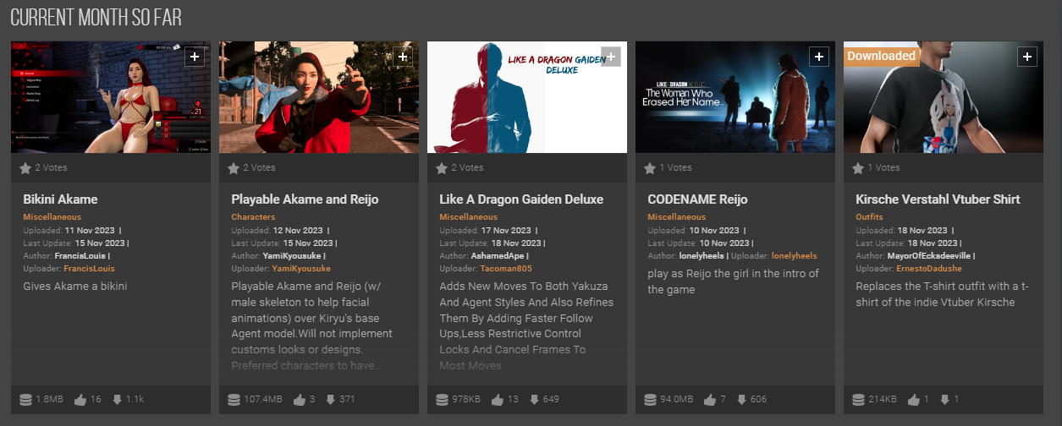
Task: Open uploader FrancisLouis profile link
Action: (89, 269)
